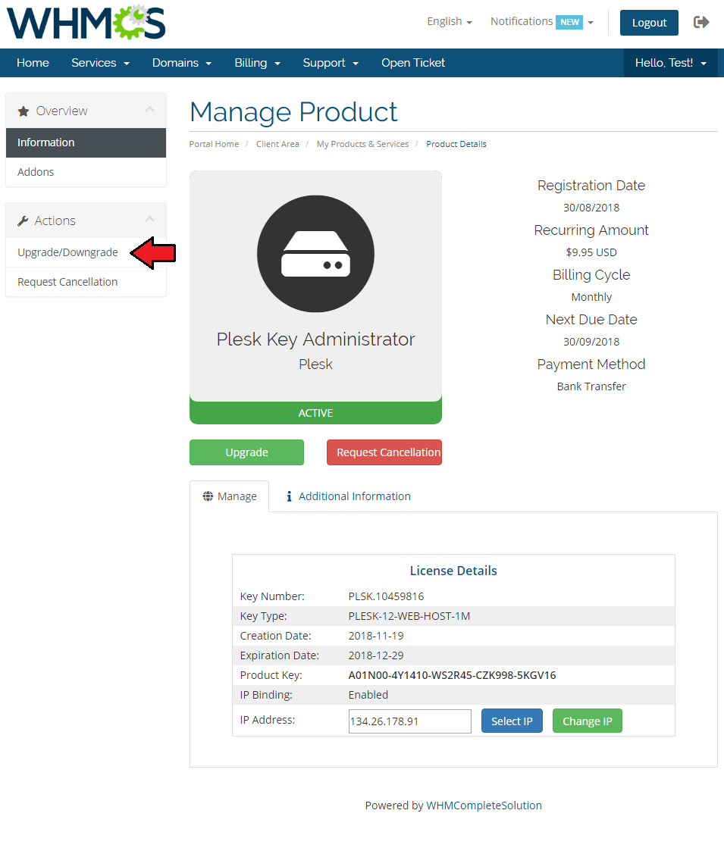Open the Hello, Test! account dropdown
Viewport: 724px width, 854px height.
click(x=671, y=63)
